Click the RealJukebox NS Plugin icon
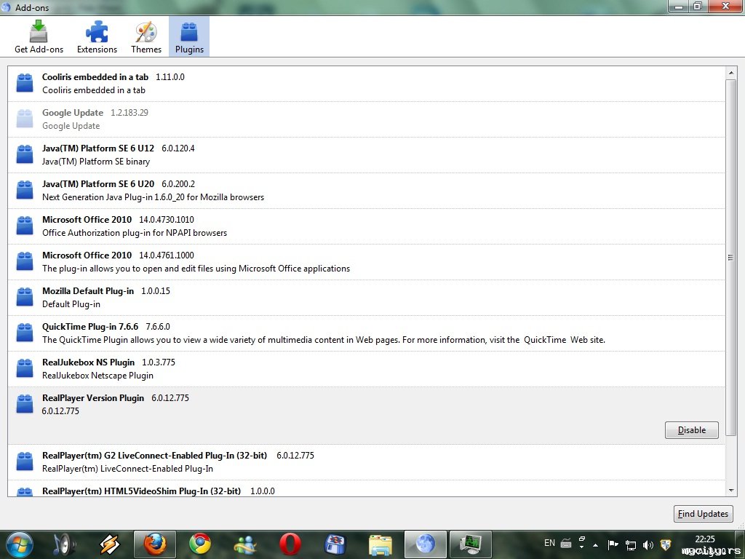This screenshot has height=559, width=745. pos(25,368)
